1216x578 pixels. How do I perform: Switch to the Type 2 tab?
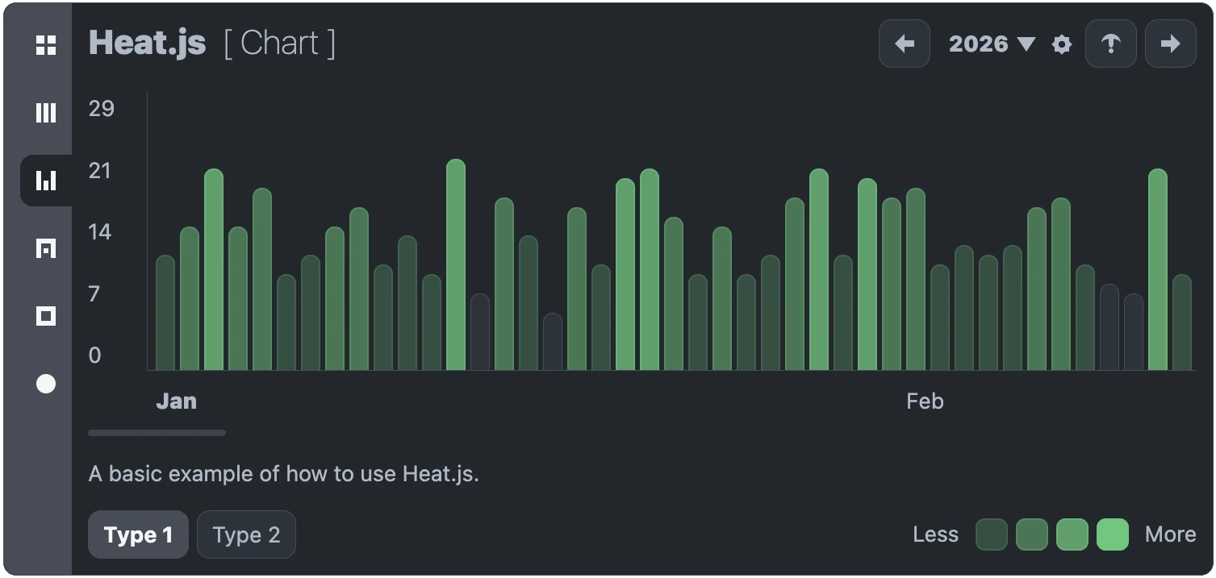[x=246, y=534]
